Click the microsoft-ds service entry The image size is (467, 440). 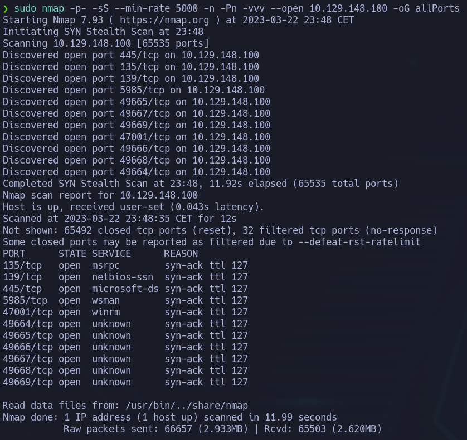click(125, 289)
